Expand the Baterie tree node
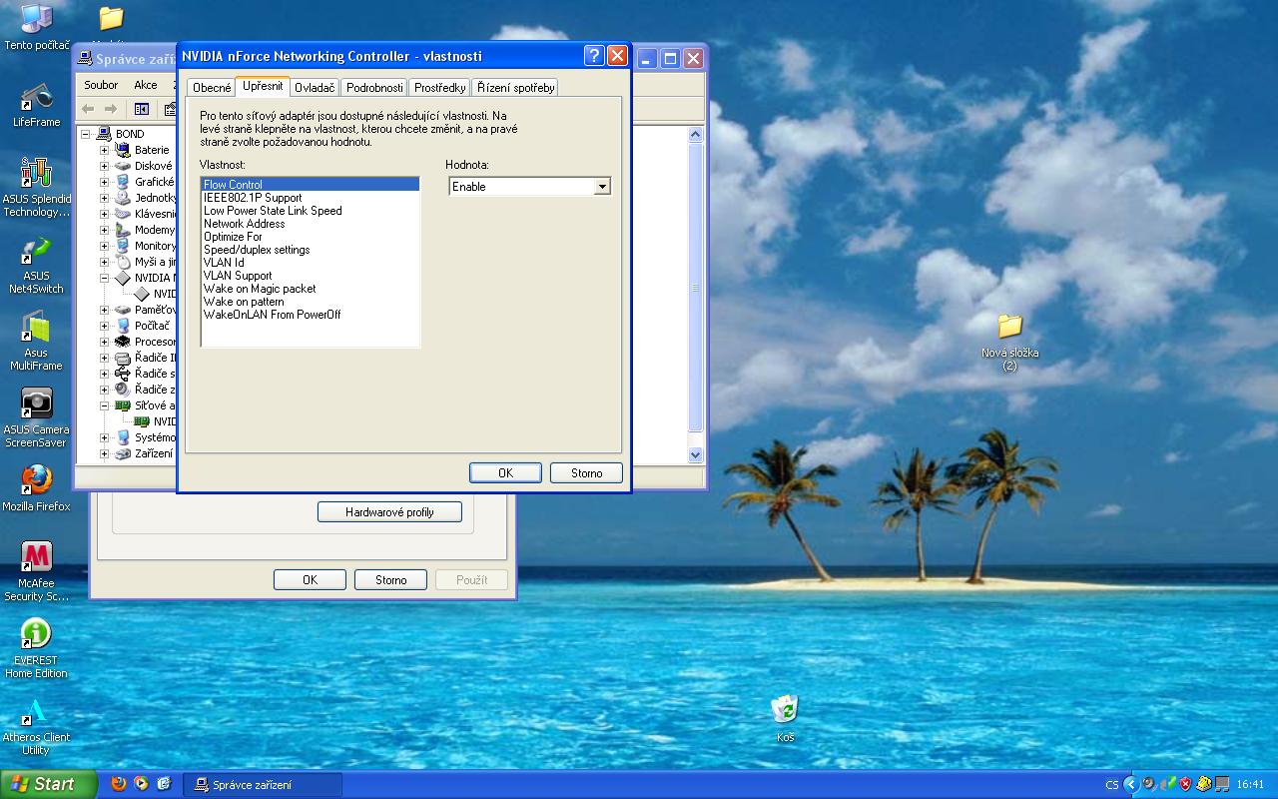Image resolution: width=1278 pixels, height=799 pixels. [x=104, y=150]
